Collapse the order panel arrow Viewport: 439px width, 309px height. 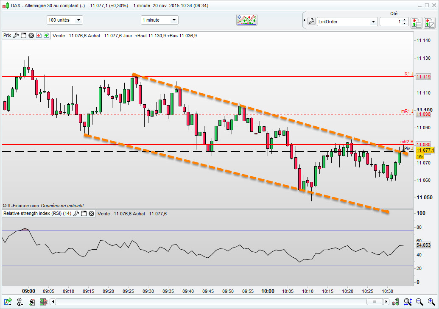[x=305, y=20]
